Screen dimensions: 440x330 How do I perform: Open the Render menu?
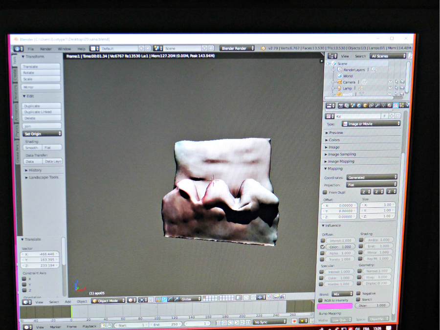(46, 49)
